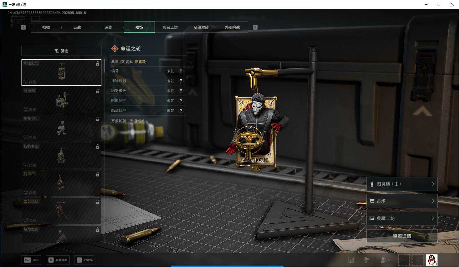Viewport: 459px width, 267px height.
Task: Select the 射击王 charm thumbnail
Action: [61, 184]
